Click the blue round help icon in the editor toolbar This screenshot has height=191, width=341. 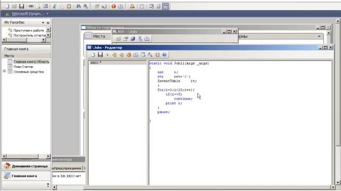pos(165,55)
